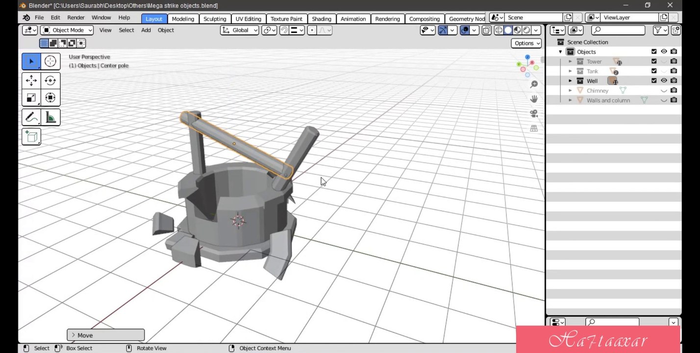Choose the Scale tool
Image resolution: width=700 pixels, height=353 pixels.
pos(31,98)
